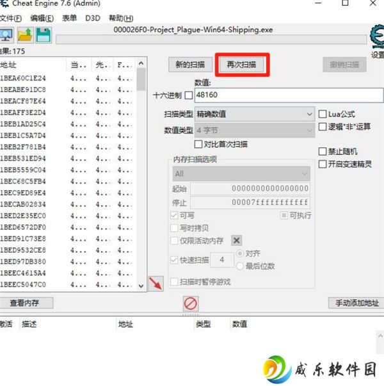Open the 编辑(E) menu

click(42, 18)
